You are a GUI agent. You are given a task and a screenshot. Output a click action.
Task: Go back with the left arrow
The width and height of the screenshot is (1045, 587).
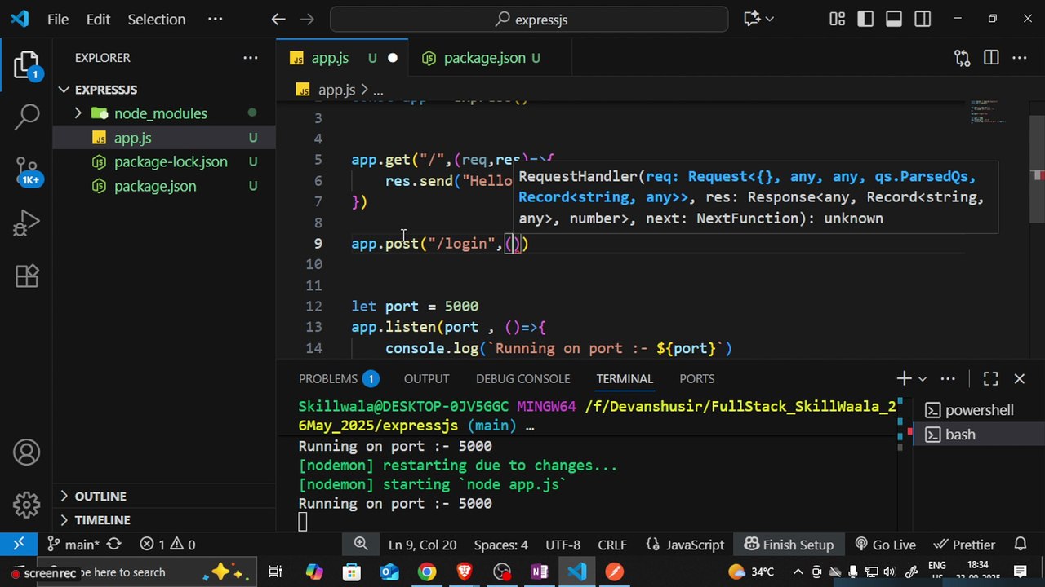278,19
